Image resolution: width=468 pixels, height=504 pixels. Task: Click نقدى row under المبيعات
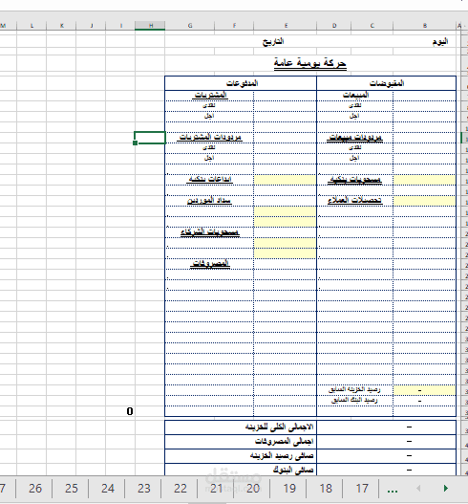tap(354, 105)
